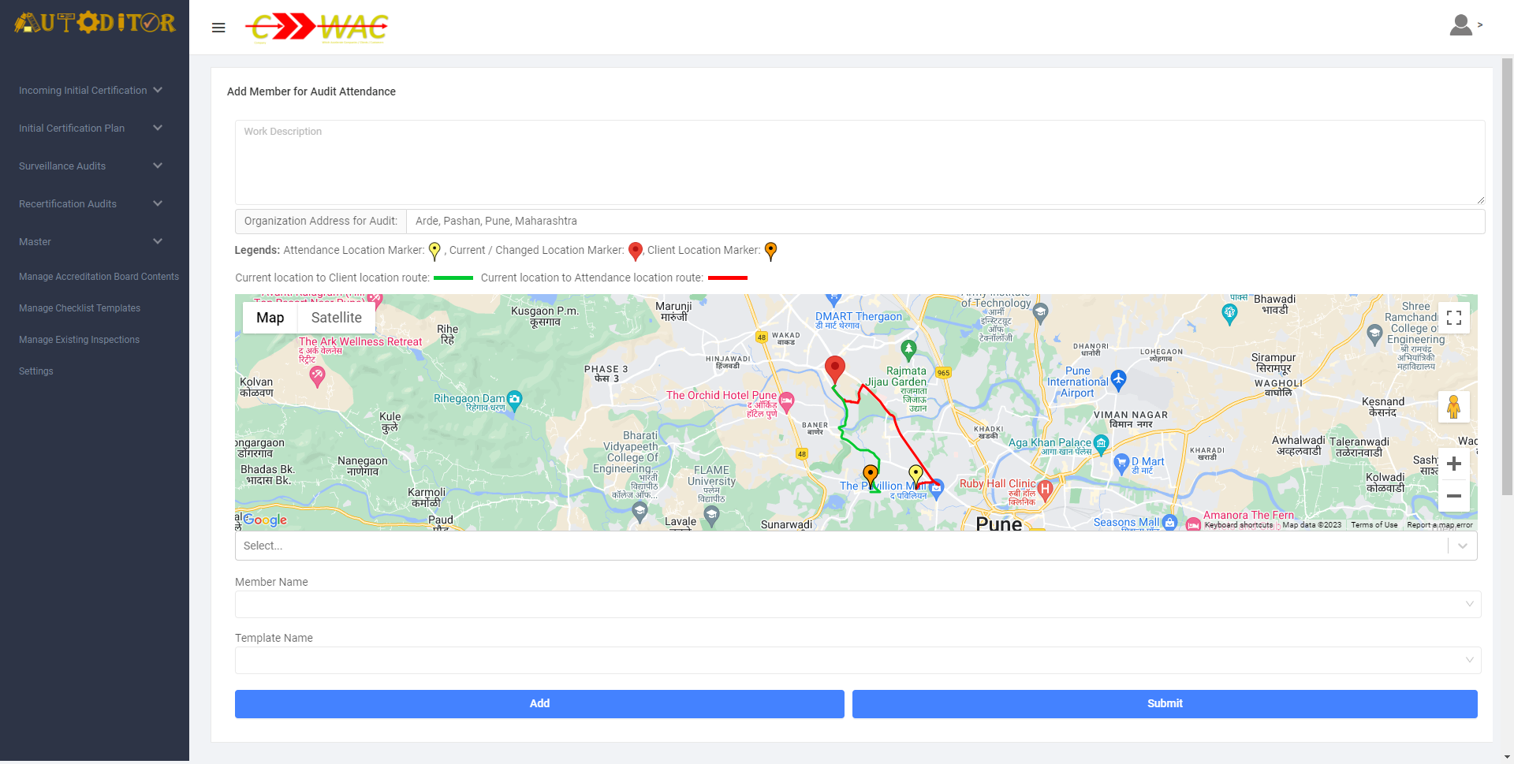Click the Aga Khan Palace icon

pos(1101,444)
